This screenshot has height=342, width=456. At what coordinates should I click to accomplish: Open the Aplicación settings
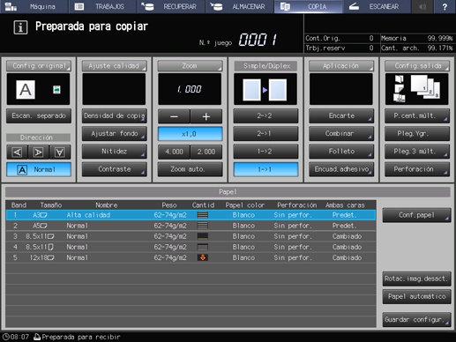tap(341, 66)
